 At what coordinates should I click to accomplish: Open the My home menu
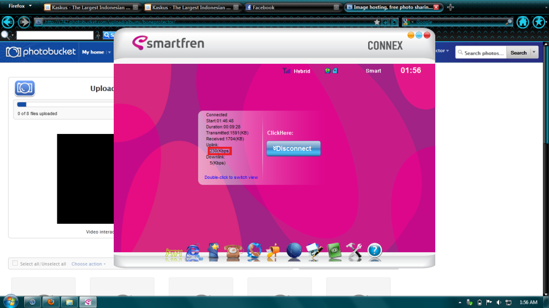coord(93,52)
